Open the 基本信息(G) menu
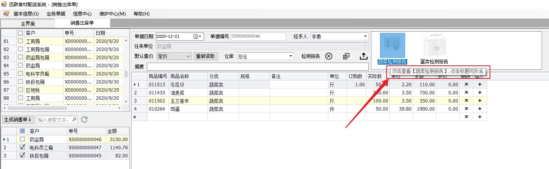This screenshot has height=169, width=549. pos(26,14)
